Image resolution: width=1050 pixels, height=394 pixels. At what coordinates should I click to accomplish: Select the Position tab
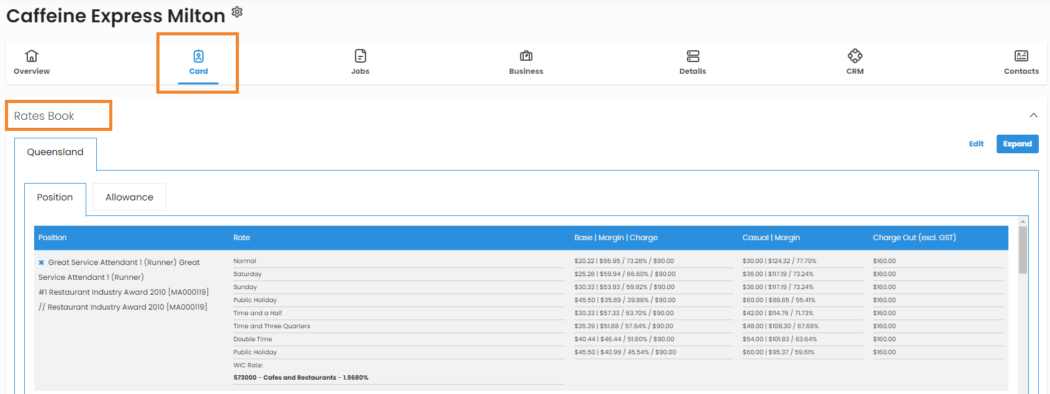click(x=55, y=197)
